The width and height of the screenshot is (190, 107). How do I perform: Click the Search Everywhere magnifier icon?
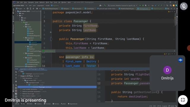(171, 5)
